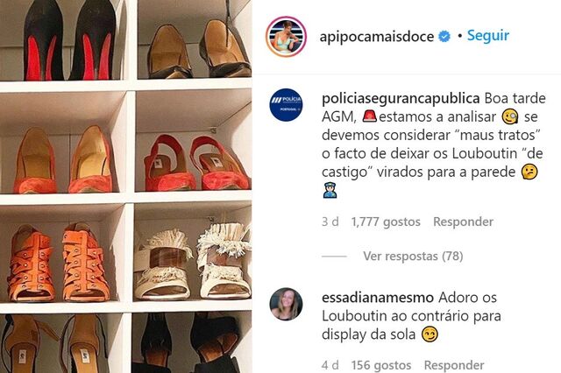The height and width of the screenshot is (373, 561).
Task: Open essadianamesmo username link
Action: (x=378, y=298)
